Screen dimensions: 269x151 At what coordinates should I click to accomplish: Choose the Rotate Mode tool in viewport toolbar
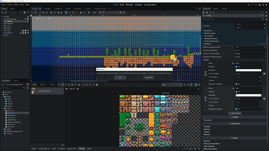(x=43, y=12)
